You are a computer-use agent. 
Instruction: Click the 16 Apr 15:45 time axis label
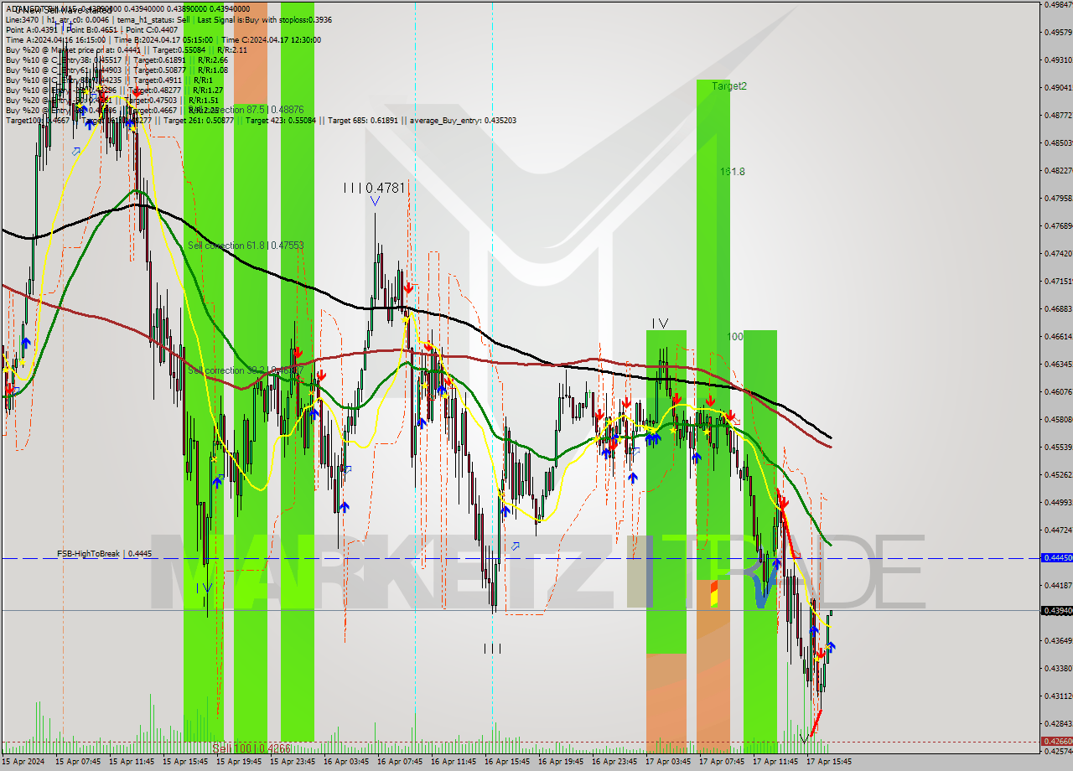point(507,762)
